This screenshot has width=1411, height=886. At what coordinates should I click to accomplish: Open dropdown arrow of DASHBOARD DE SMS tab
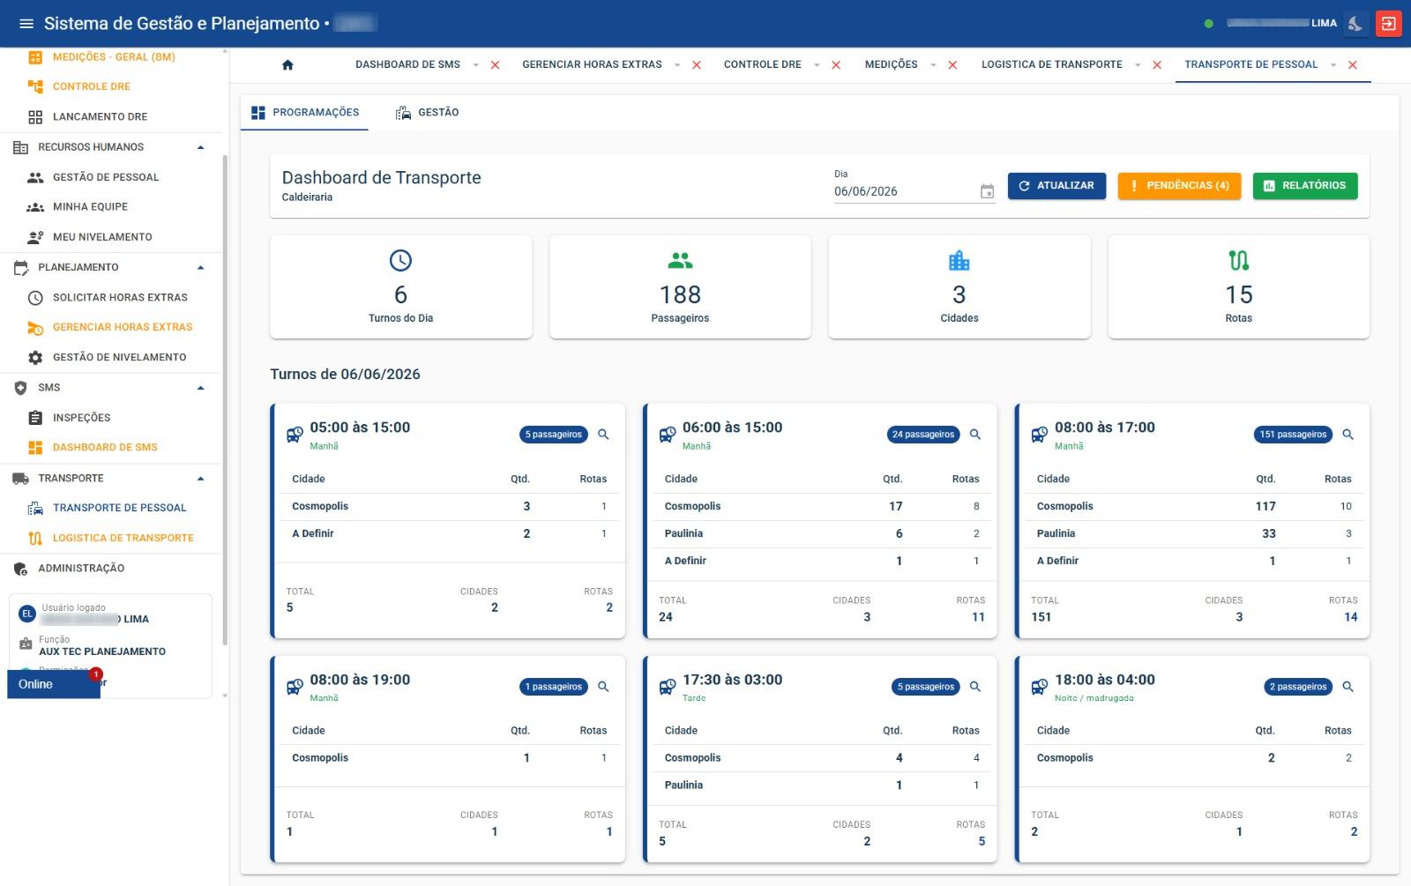coord(476,65)
